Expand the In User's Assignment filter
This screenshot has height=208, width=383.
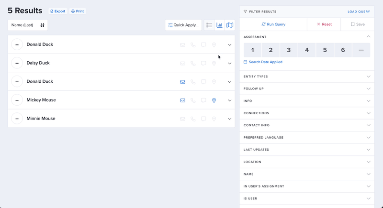(x=307, y=186)
